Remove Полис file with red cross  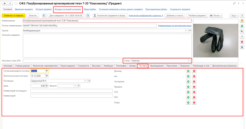pos(194,103)
